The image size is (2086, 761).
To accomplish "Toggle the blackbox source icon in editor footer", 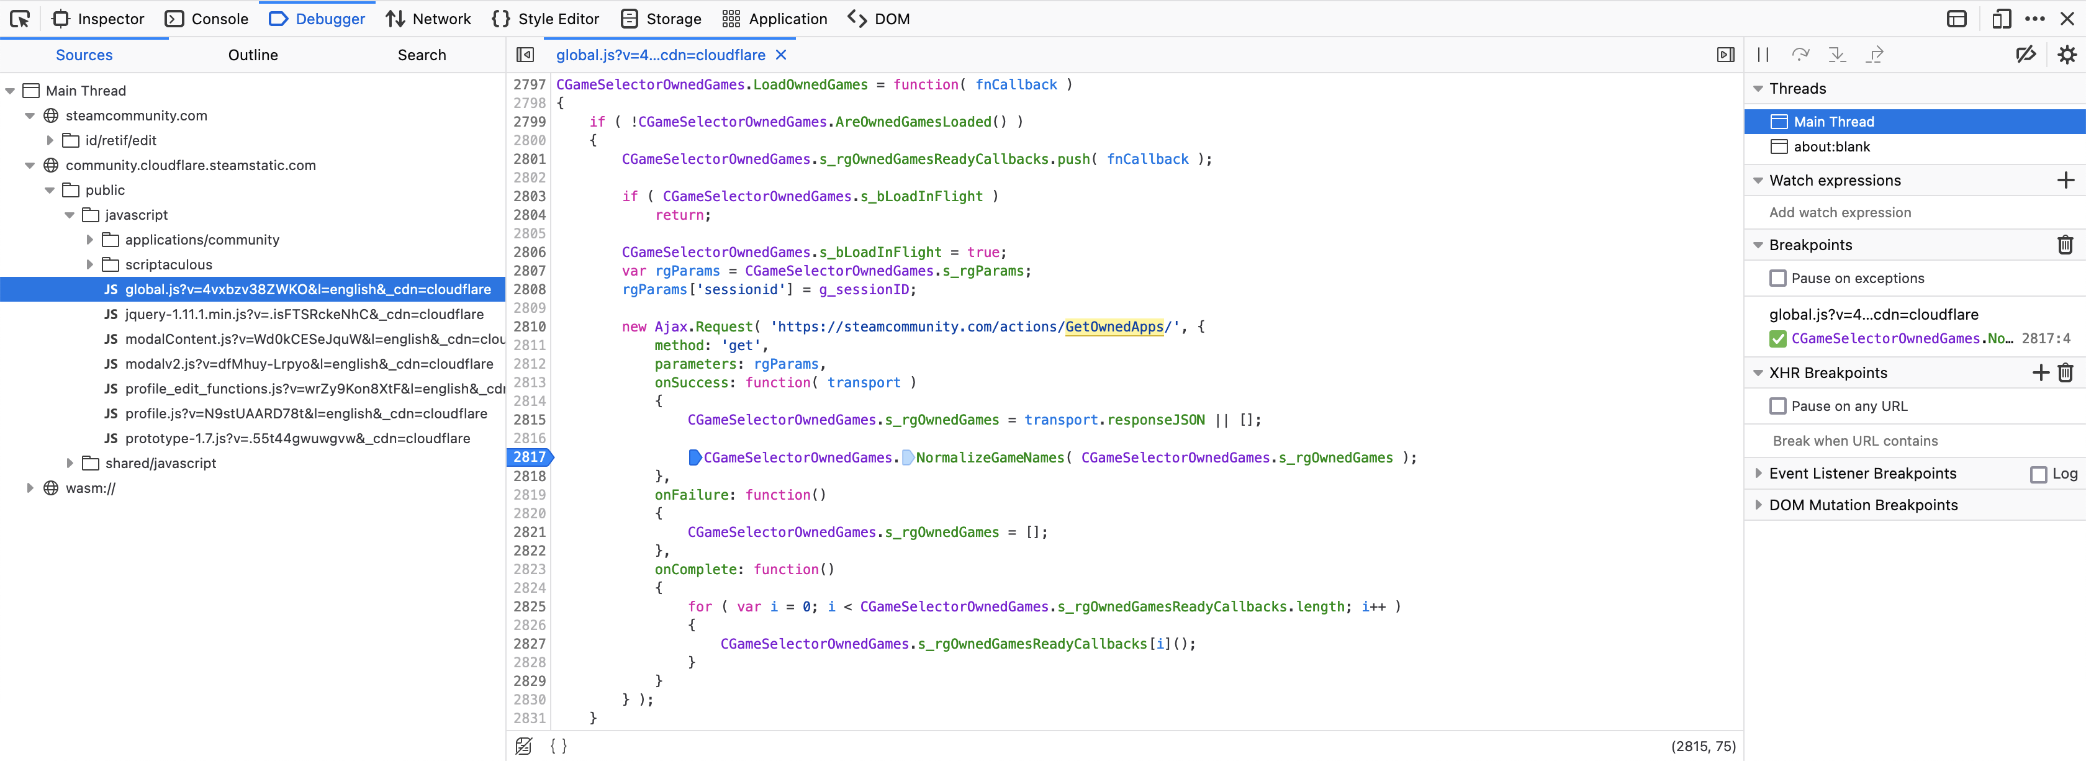I will (524, 745).
